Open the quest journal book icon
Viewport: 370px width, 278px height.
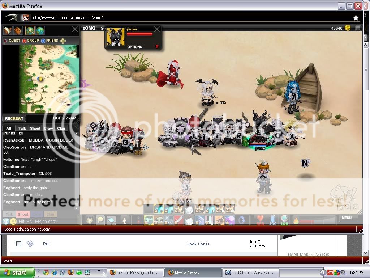coord(8,30)
